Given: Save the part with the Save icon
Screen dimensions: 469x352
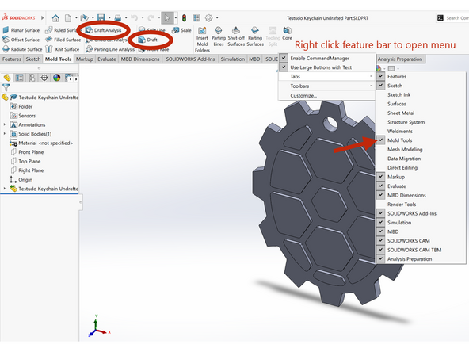Looking at the screenshot, I should (101, 18).
